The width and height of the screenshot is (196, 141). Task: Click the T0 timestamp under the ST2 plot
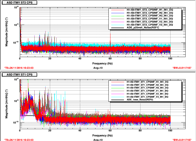click(19, 68)
